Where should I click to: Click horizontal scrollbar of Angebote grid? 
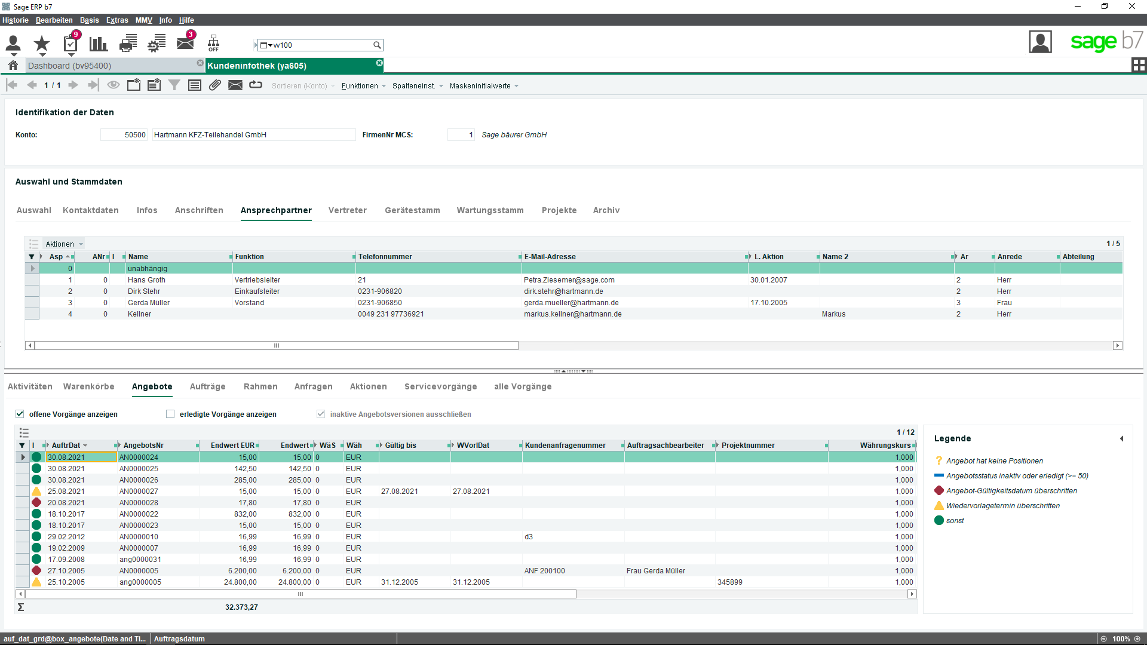[300, 594]
